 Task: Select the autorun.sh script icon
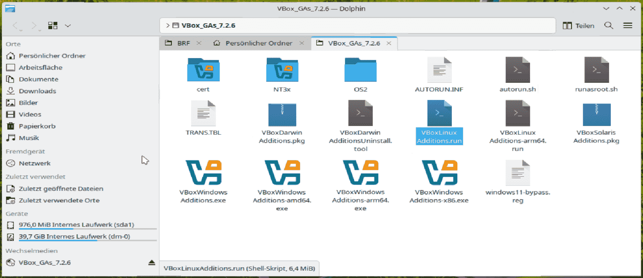click(517, 70)
